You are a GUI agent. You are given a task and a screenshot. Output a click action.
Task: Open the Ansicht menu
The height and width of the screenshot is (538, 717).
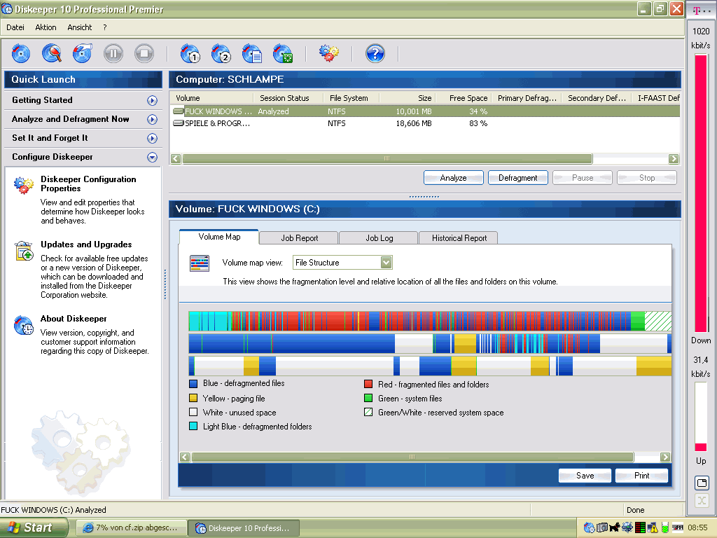coord(80,27)
